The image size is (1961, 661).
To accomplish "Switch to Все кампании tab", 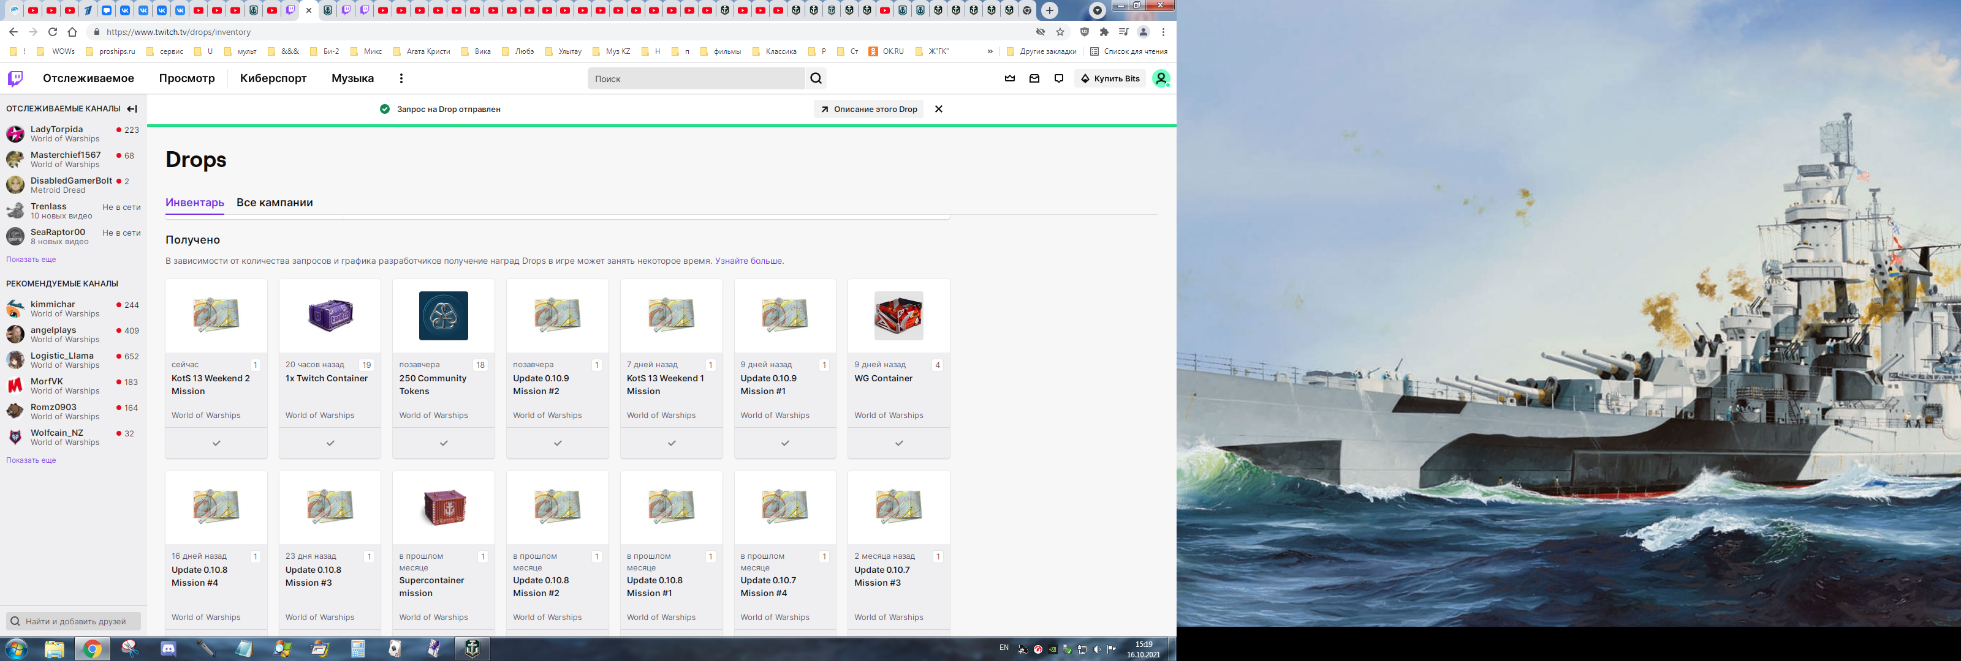I will click(274, 203).
